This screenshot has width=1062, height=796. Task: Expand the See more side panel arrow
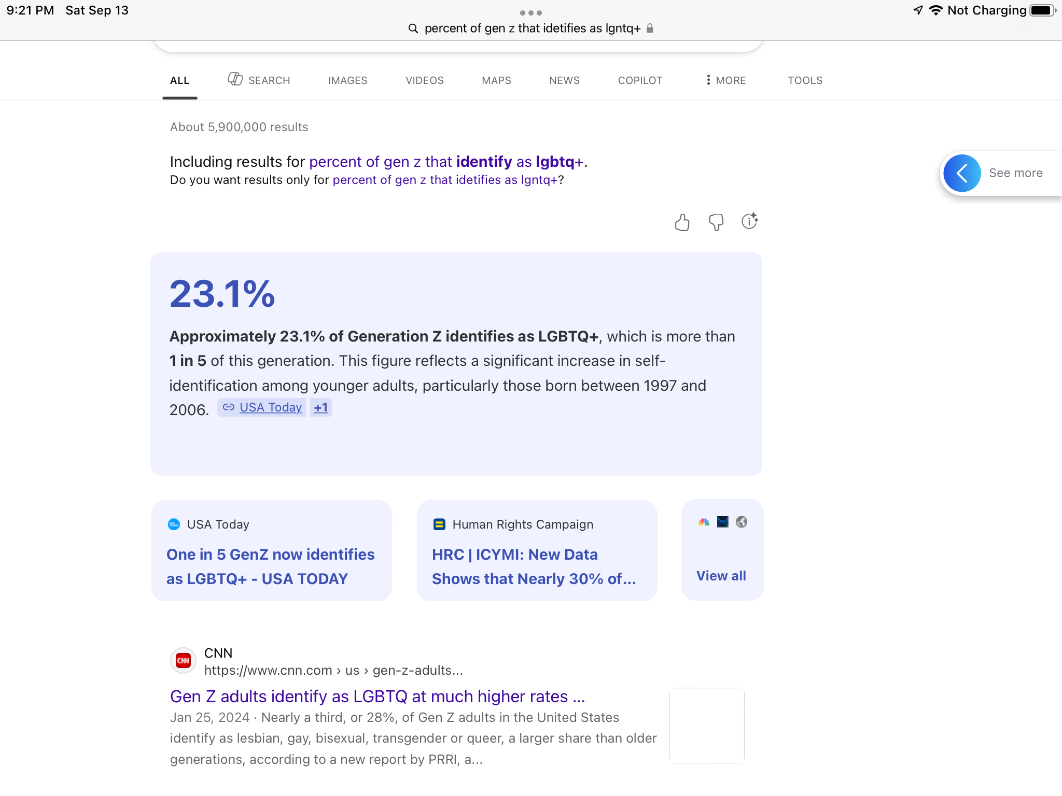pos(962,173)
